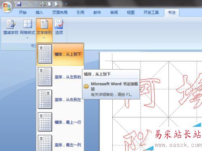
Task: Open the 邮件 tab
Action: (97, 12)
